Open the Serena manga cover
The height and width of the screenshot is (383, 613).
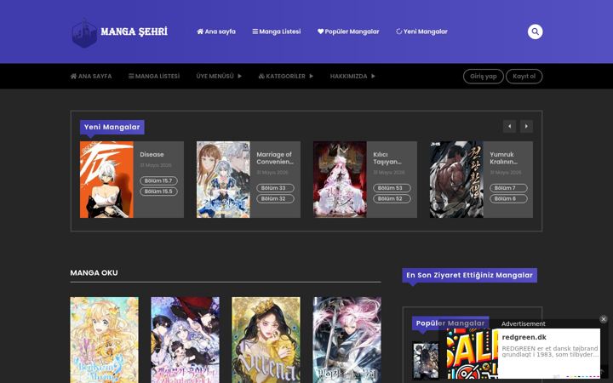pos(266,340)
